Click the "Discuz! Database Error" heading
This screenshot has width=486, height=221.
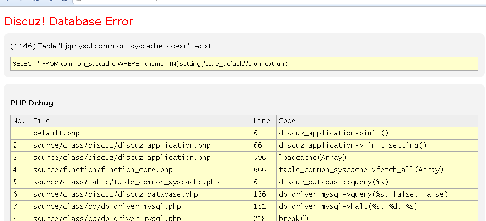click(x=69, y=21)
